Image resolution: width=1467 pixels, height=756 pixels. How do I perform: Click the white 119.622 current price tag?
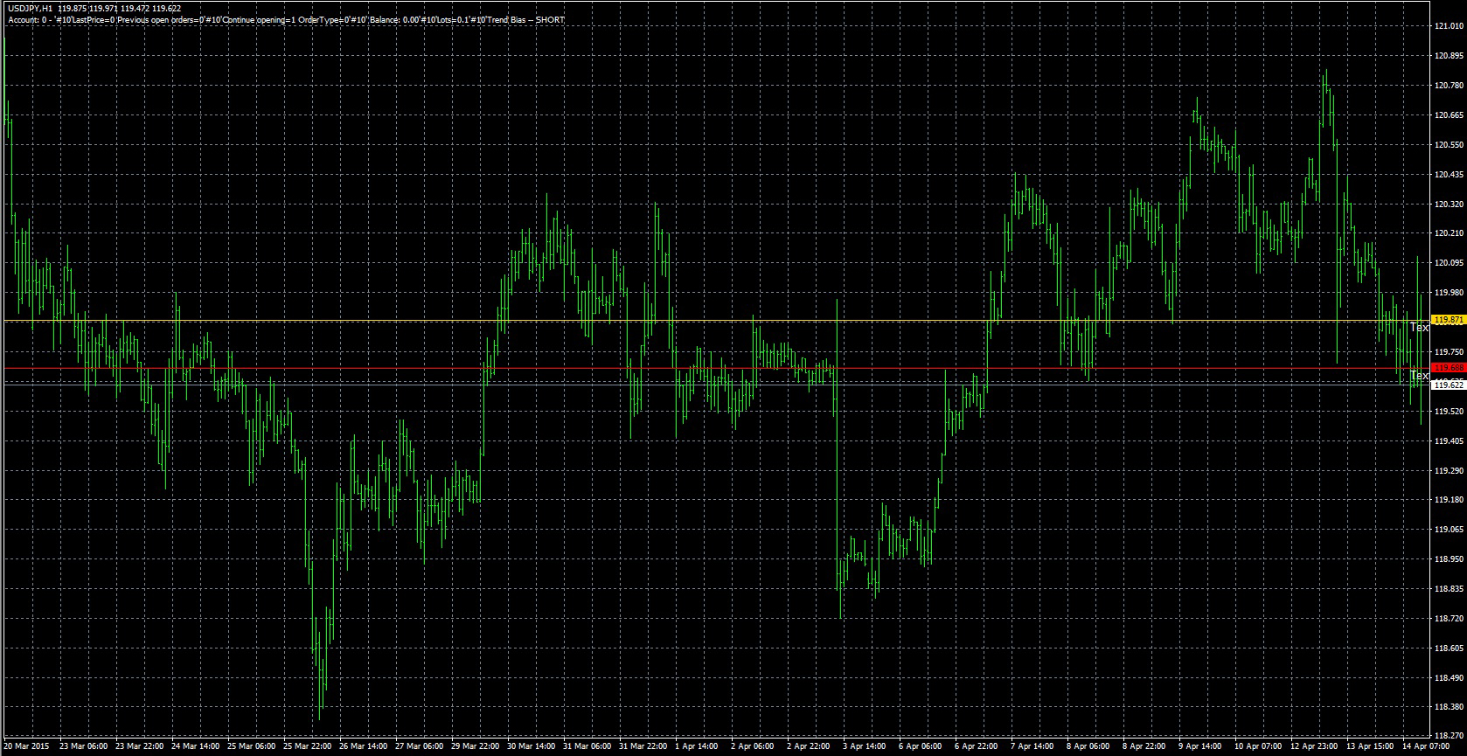[x=1448, y=385]
